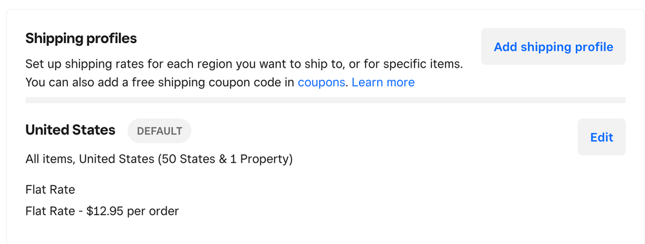Click the word States in United States heading
This screenshot has height=244, width=645.
94,130
